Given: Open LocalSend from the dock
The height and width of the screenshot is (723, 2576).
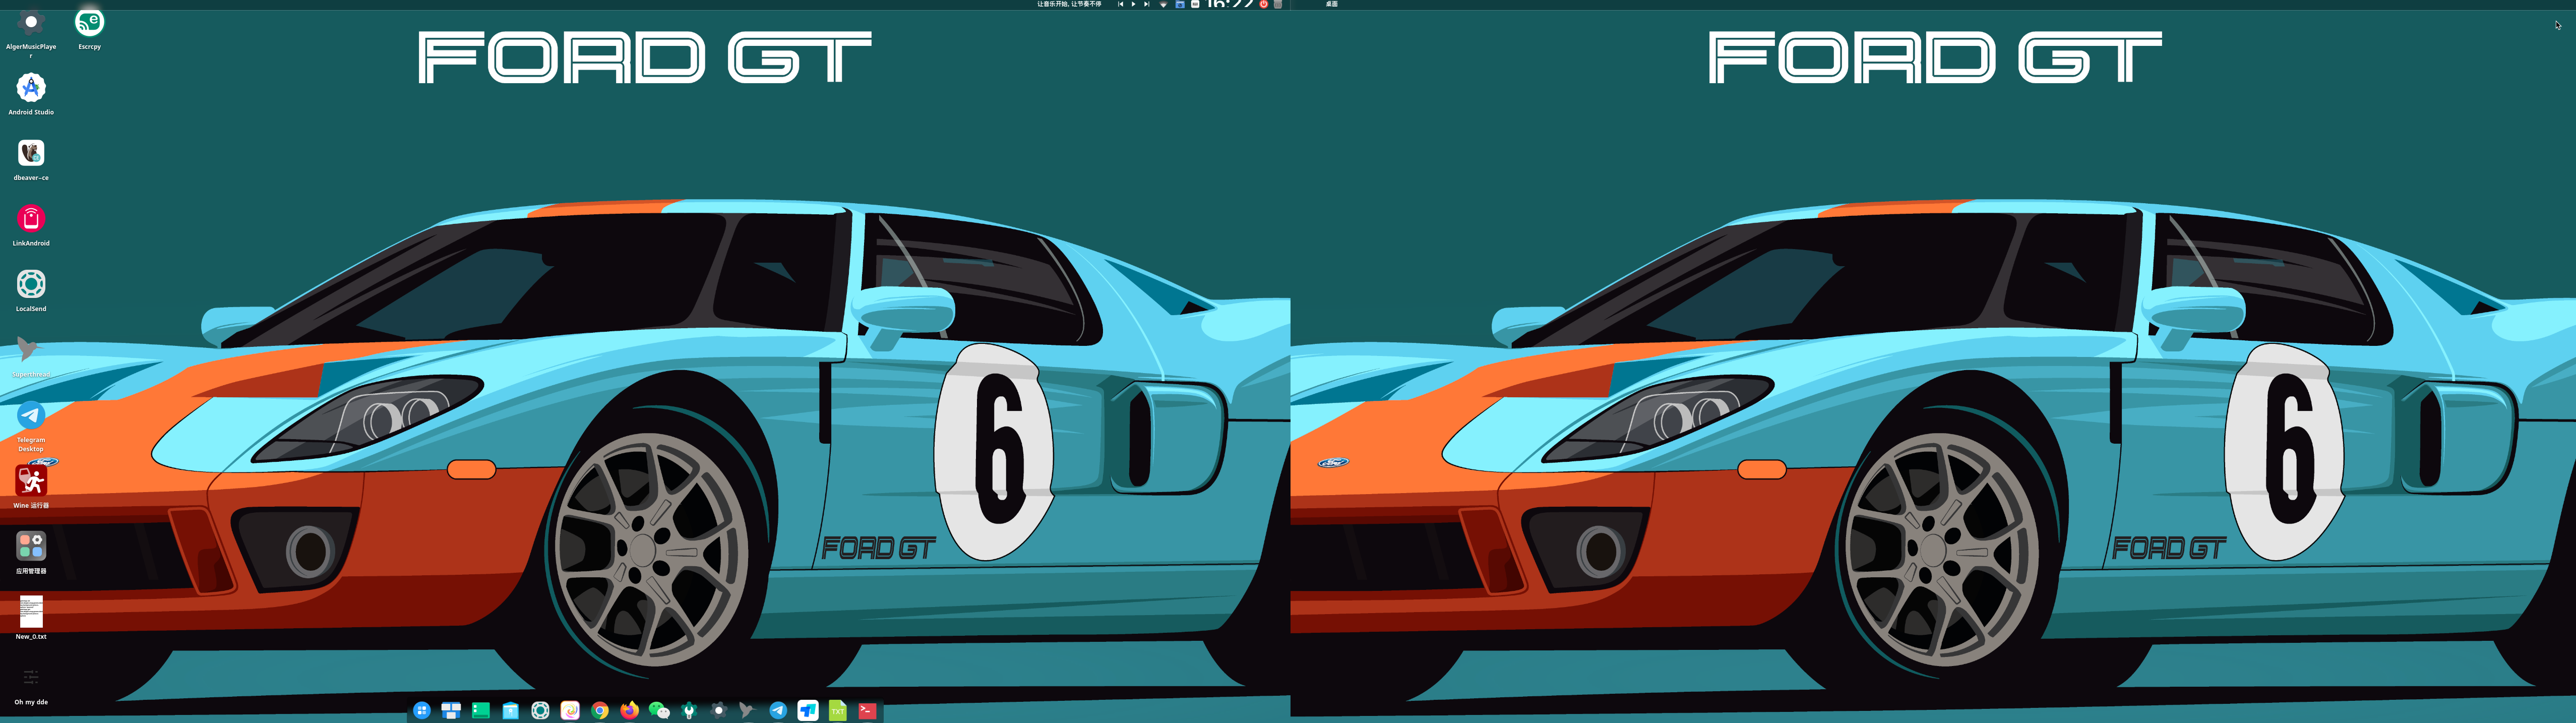Looking at the screenshot, I should pos(540,710).
